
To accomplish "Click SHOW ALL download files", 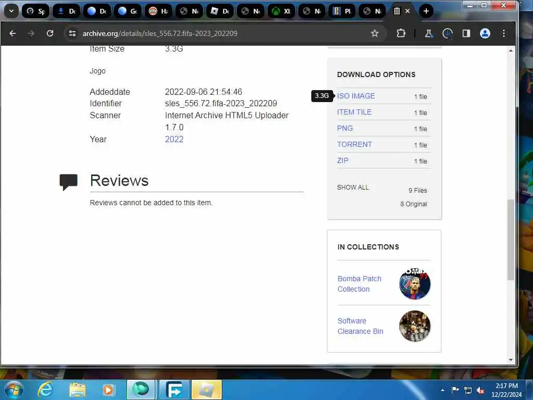I will 353,187.
